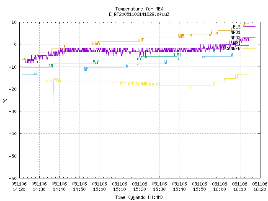Click the y-axis tick label -60
The width and height of the screenshot is (268, 201).
tap(13, 178)
